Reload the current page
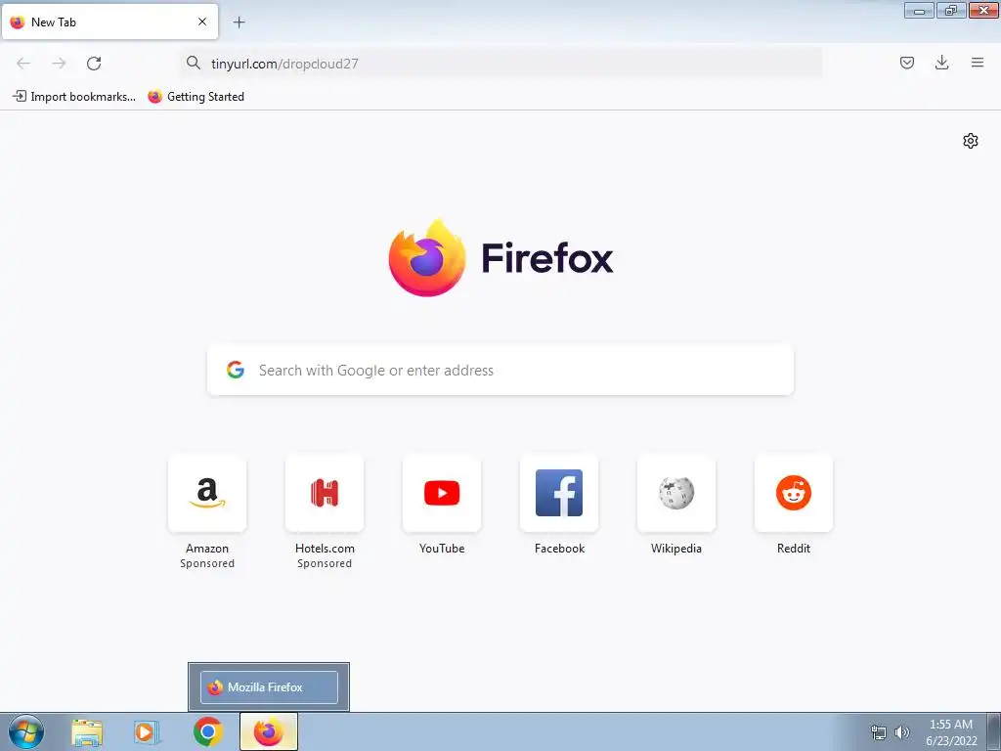The width and height of the screenshot is (1001, 751). (94, 63)
